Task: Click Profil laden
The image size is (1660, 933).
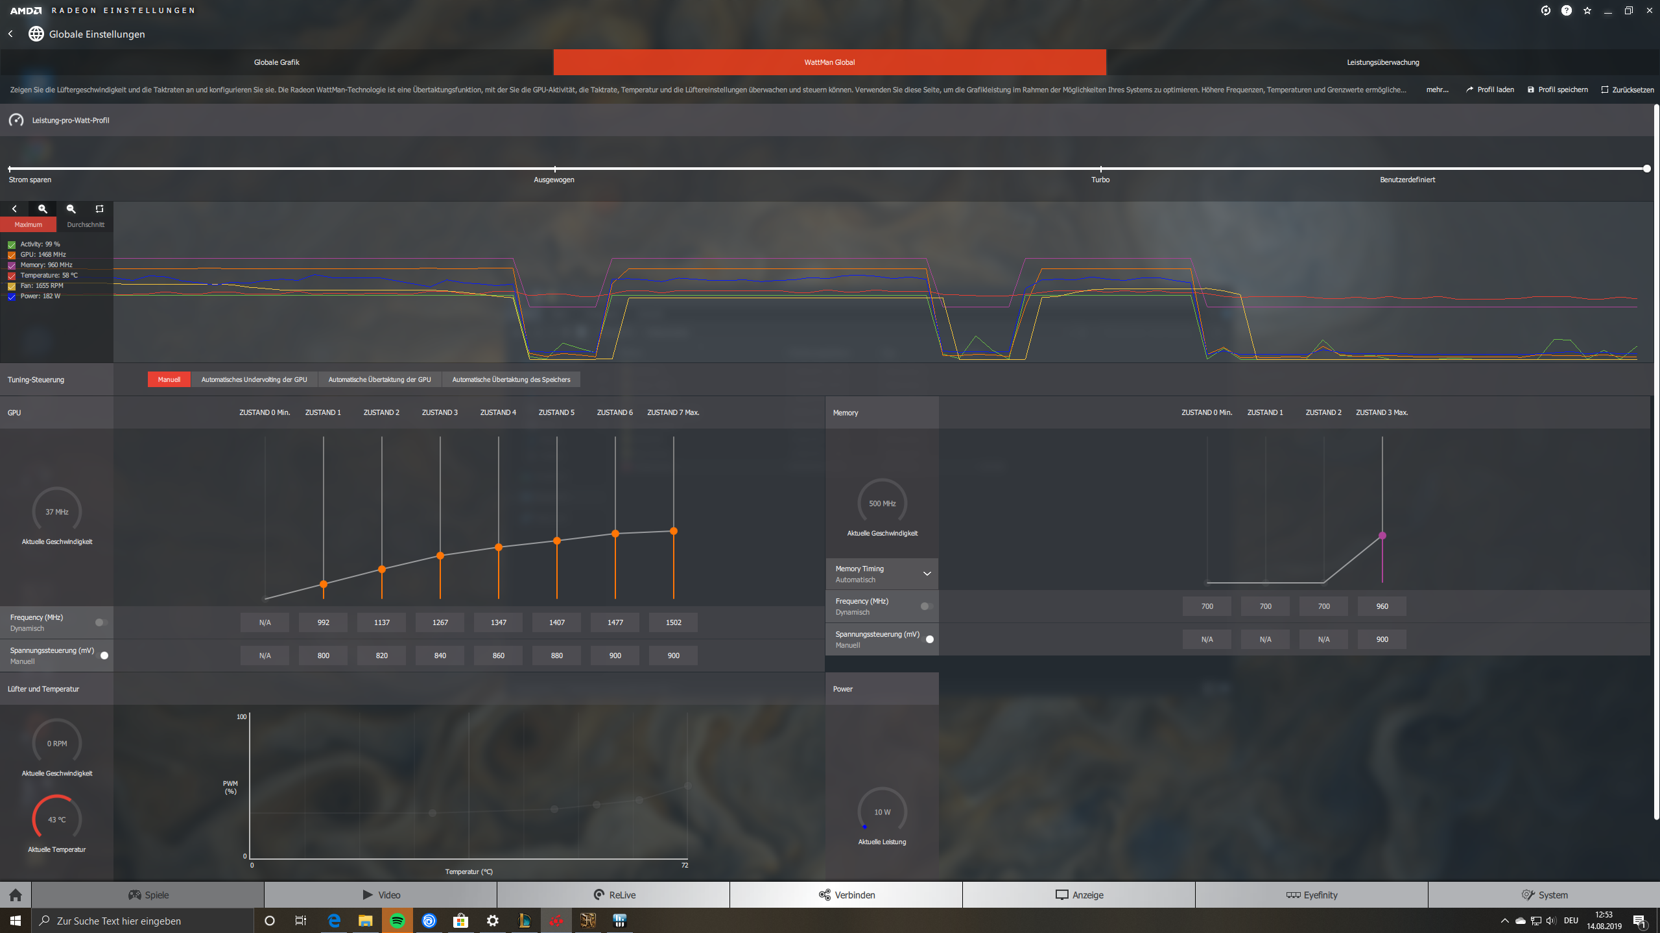Action: (1490, 89)
